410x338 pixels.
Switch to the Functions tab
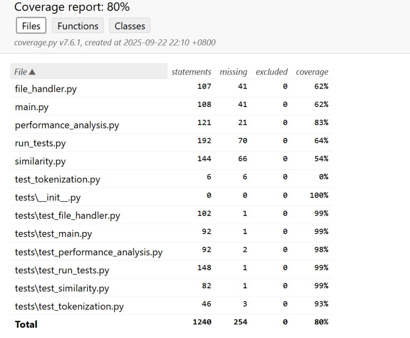click(x=78, y=26)
